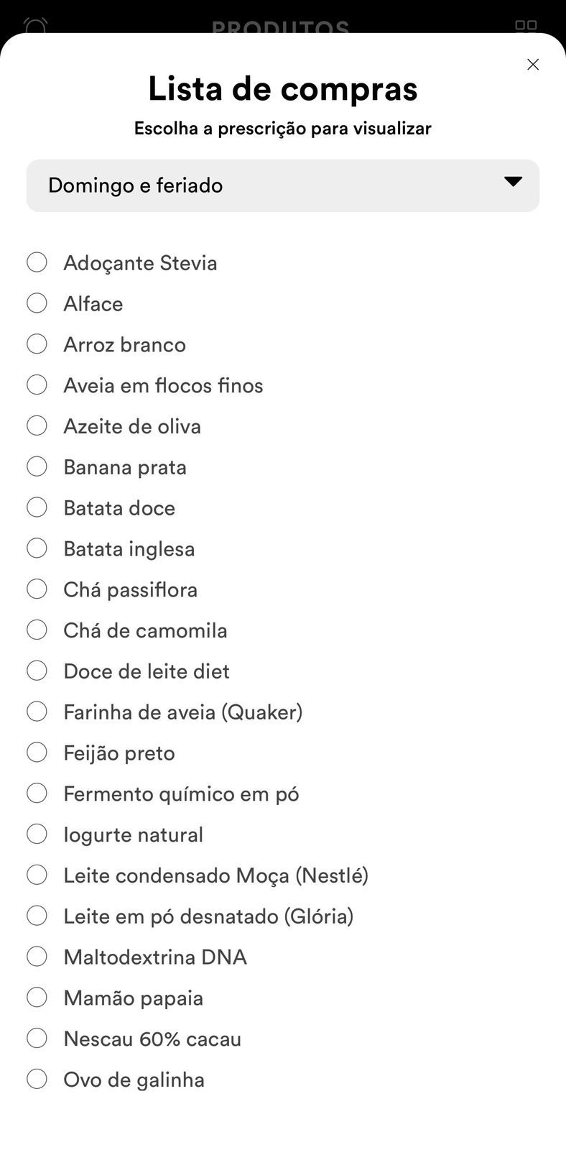Check Leite condensado Moça (Nestlé)

pos(37,875)
